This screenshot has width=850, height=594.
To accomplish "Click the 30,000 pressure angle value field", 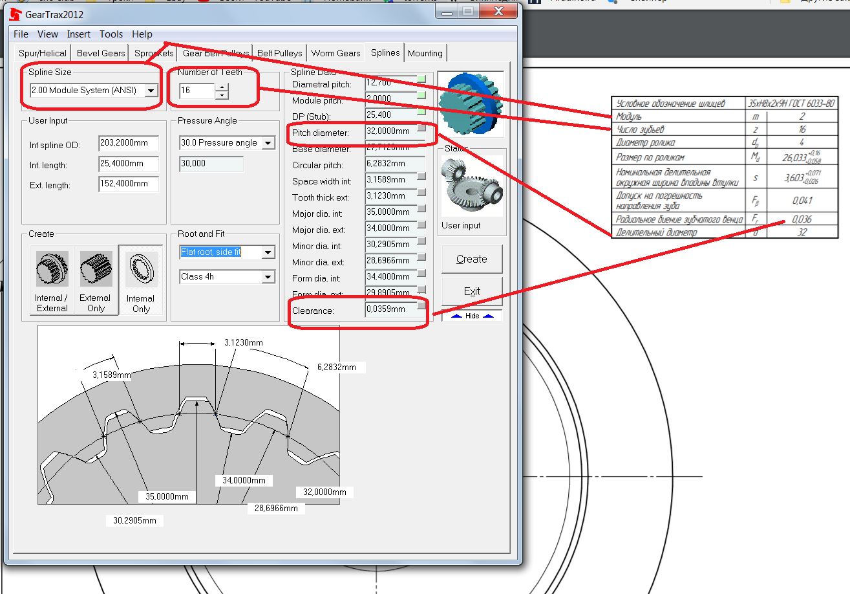I will 211,164.
